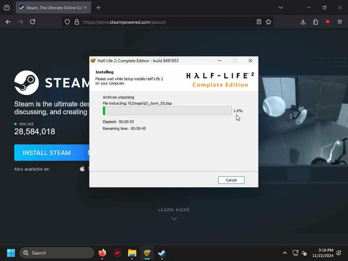Click the address bar URL field
Image resolution: width=348 pixels, height=261 pixels.
click(168, 22)
